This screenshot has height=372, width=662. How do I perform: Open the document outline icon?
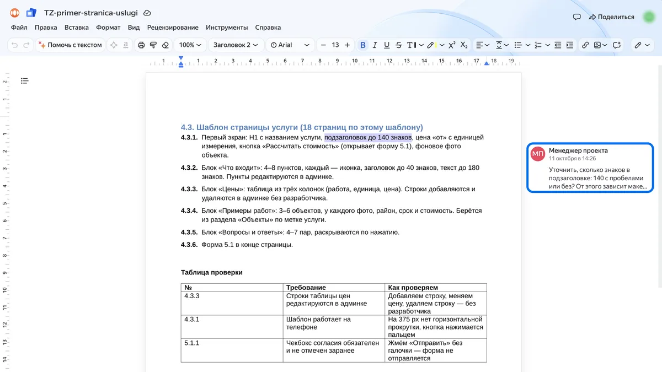pos(24,81)
